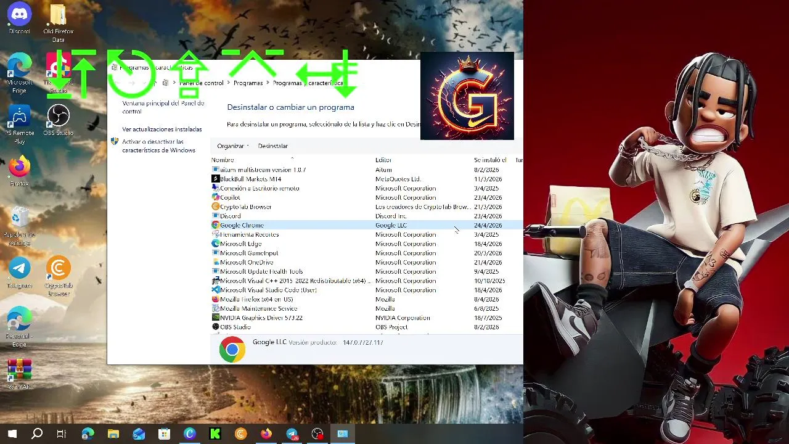Image resolution: width=789 pixels, height=444 pixels.
Task: Open the Organizar dropdown menu
Action: (233, 146)
